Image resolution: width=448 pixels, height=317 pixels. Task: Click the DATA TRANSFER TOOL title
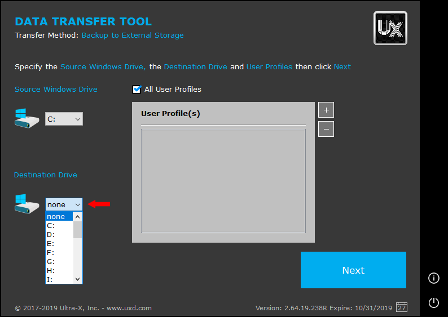pos(83,21)
